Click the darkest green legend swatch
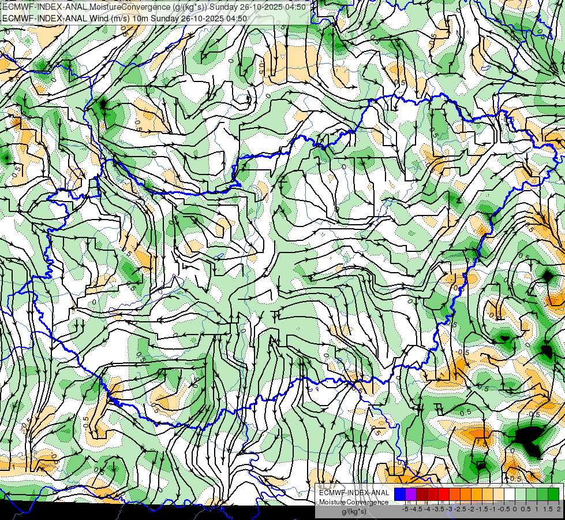This screenshot has height=520, width=565. [x=553, y=495]
